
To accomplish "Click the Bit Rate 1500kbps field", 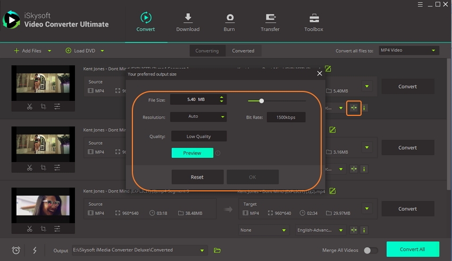I will click(x=286, y=117).
